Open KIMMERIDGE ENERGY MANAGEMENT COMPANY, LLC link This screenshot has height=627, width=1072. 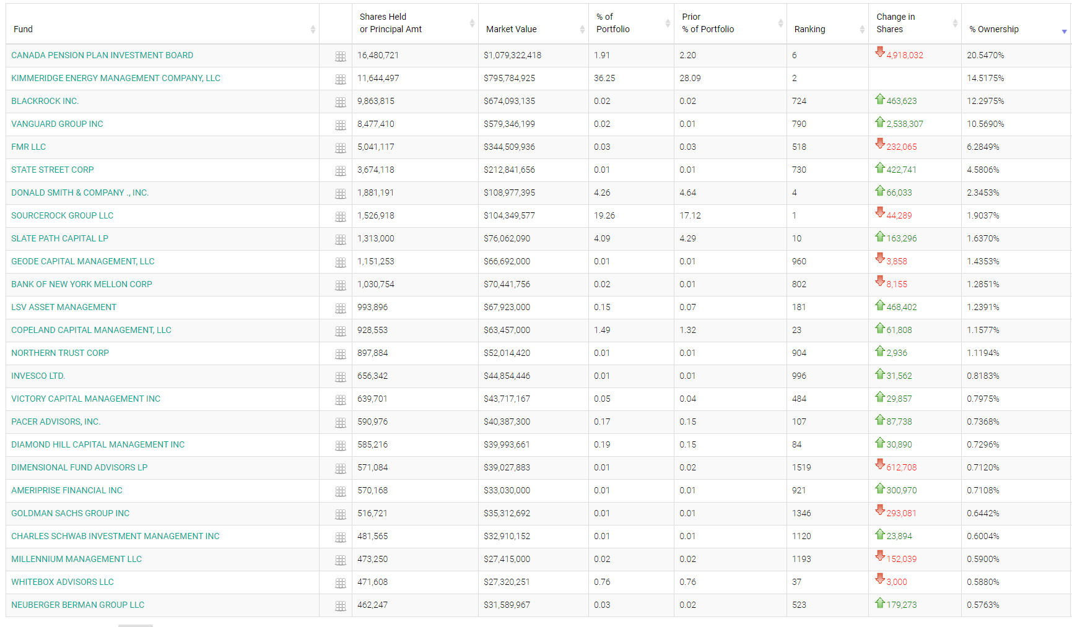point(116,78)
